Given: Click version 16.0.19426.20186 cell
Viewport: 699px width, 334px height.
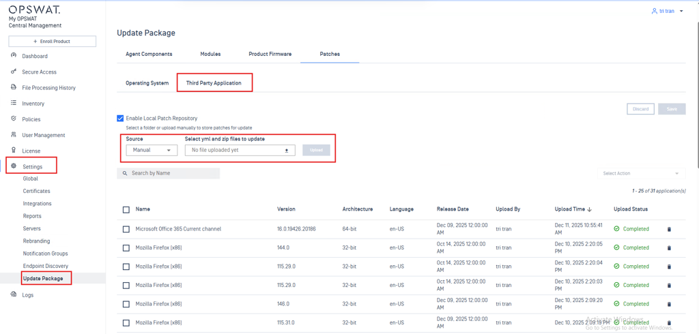Looking at the screenshot, I should click(x=297, y=229).
